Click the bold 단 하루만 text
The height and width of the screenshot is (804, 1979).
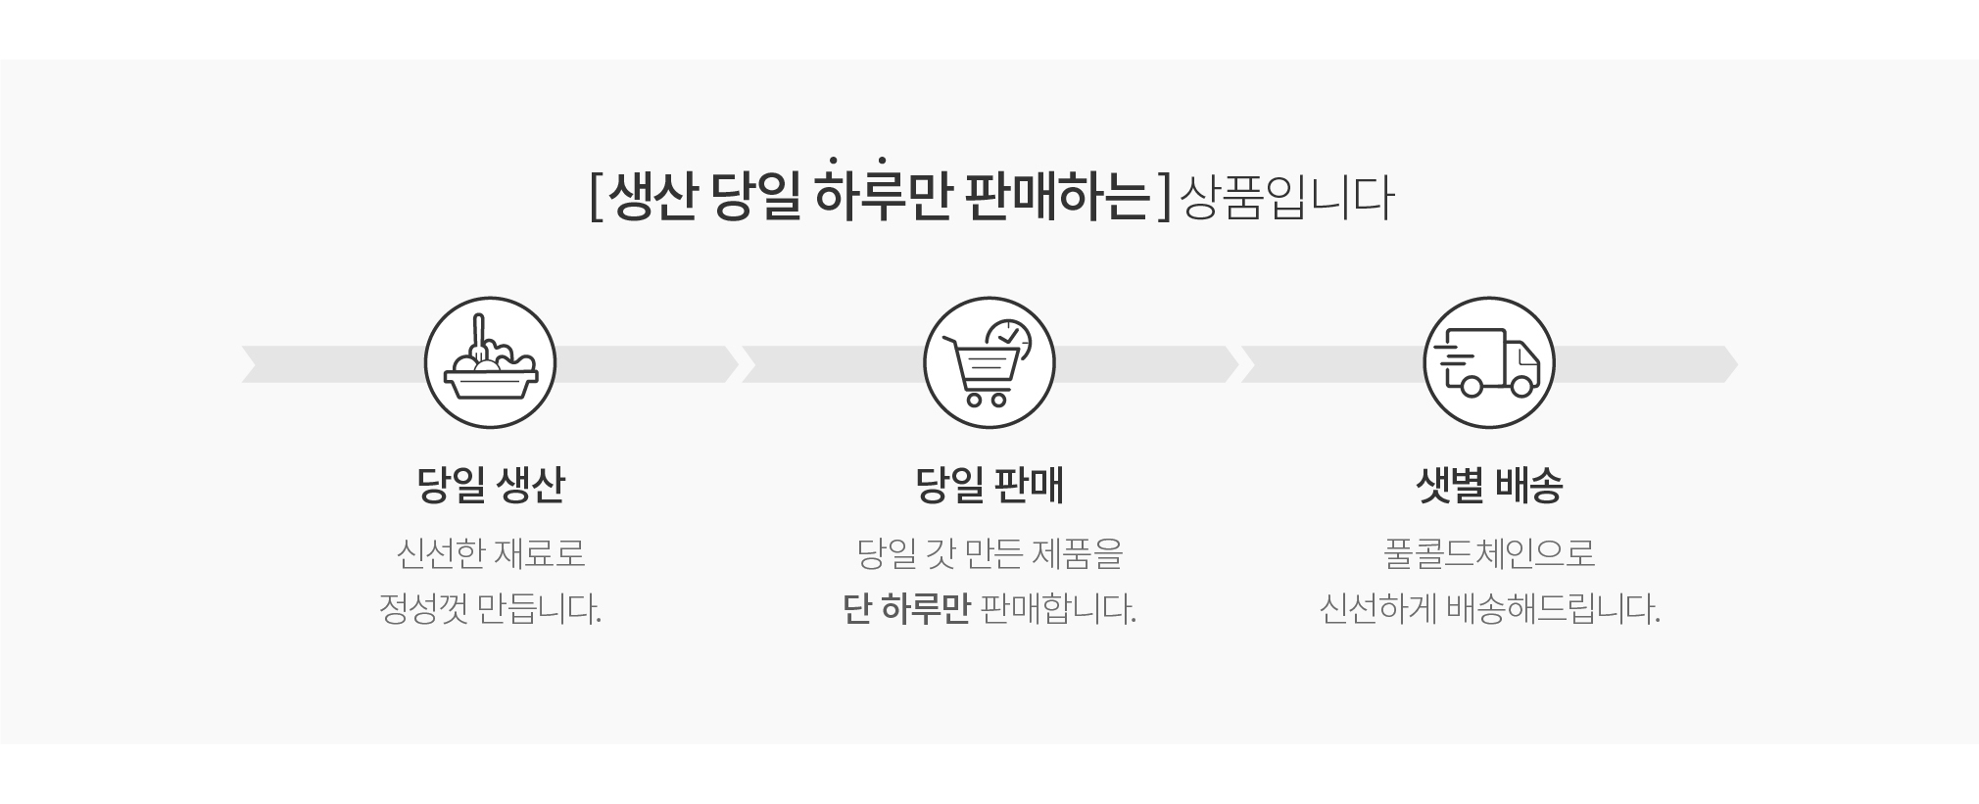[x=906, y=609]
